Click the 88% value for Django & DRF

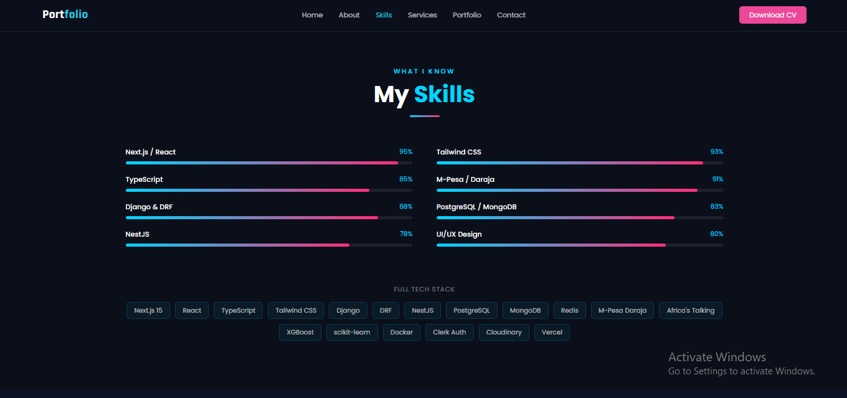[406, 207]
